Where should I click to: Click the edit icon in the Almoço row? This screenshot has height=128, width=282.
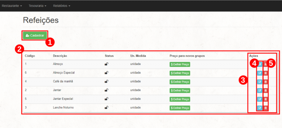[x=260, y=64]
